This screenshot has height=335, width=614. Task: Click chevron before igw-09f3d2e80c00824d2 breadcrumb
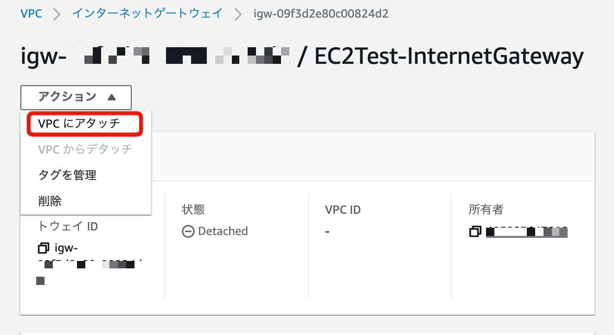tap(238, 14)
